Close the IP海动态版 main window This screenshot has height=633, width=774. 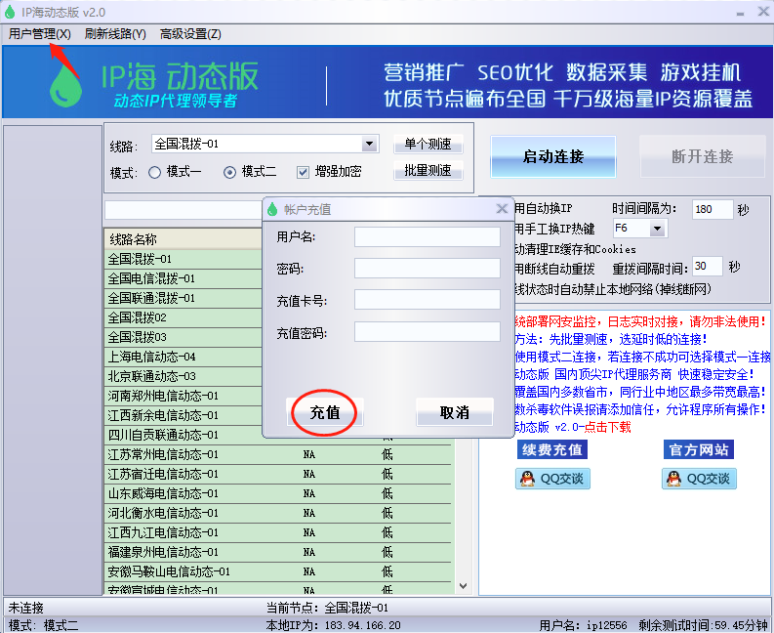[763, 12]
